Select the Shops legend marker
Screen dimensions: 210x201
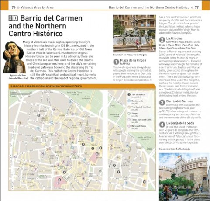(x=129, y=113)
